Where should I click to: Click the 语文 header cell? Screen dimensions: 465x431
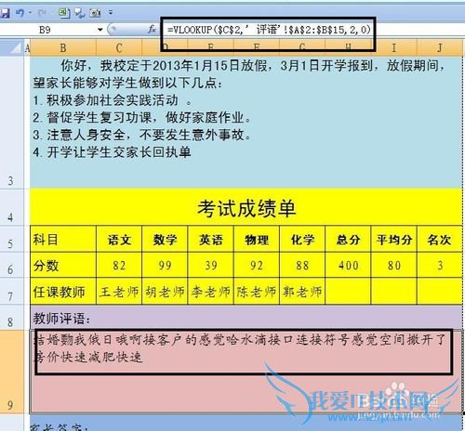tap(119, 239)
